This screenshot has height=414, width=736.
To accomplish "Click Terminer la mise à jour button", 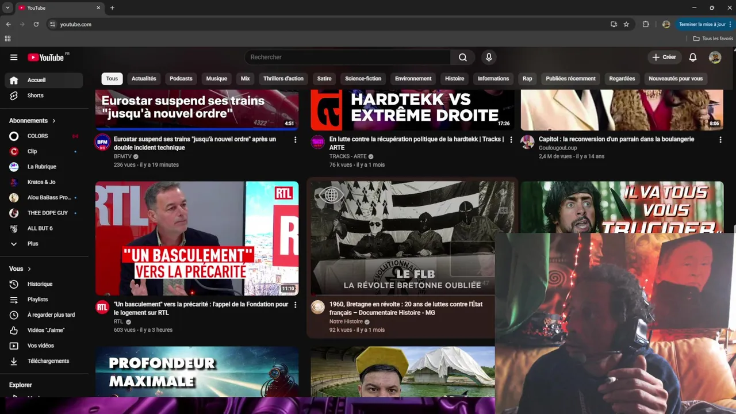I will [704, 24].
